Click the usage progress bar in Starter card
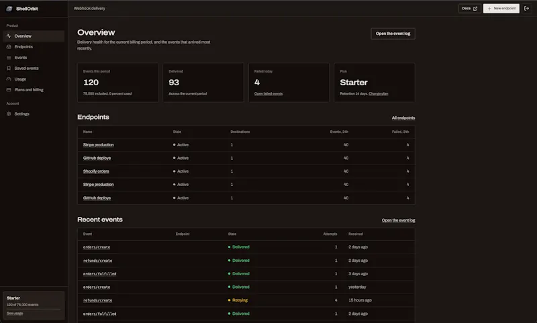The width and height of the screenshot is (537, 323). pos(34,309)
